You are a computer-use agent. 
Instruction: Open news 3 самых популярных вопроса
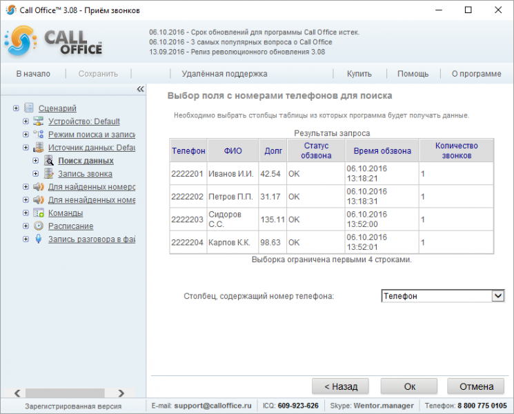pyautogui.click(x=240, y=42)
